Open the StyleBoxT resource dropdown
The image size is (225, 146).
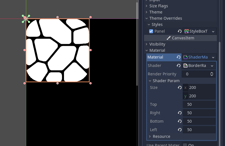click(213, 31)
